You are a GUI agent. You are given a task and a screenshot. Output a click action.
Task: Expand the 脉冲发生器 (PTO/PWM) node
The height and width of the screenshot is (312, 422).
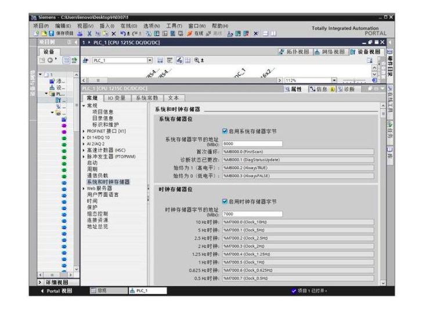pos(84,157)
